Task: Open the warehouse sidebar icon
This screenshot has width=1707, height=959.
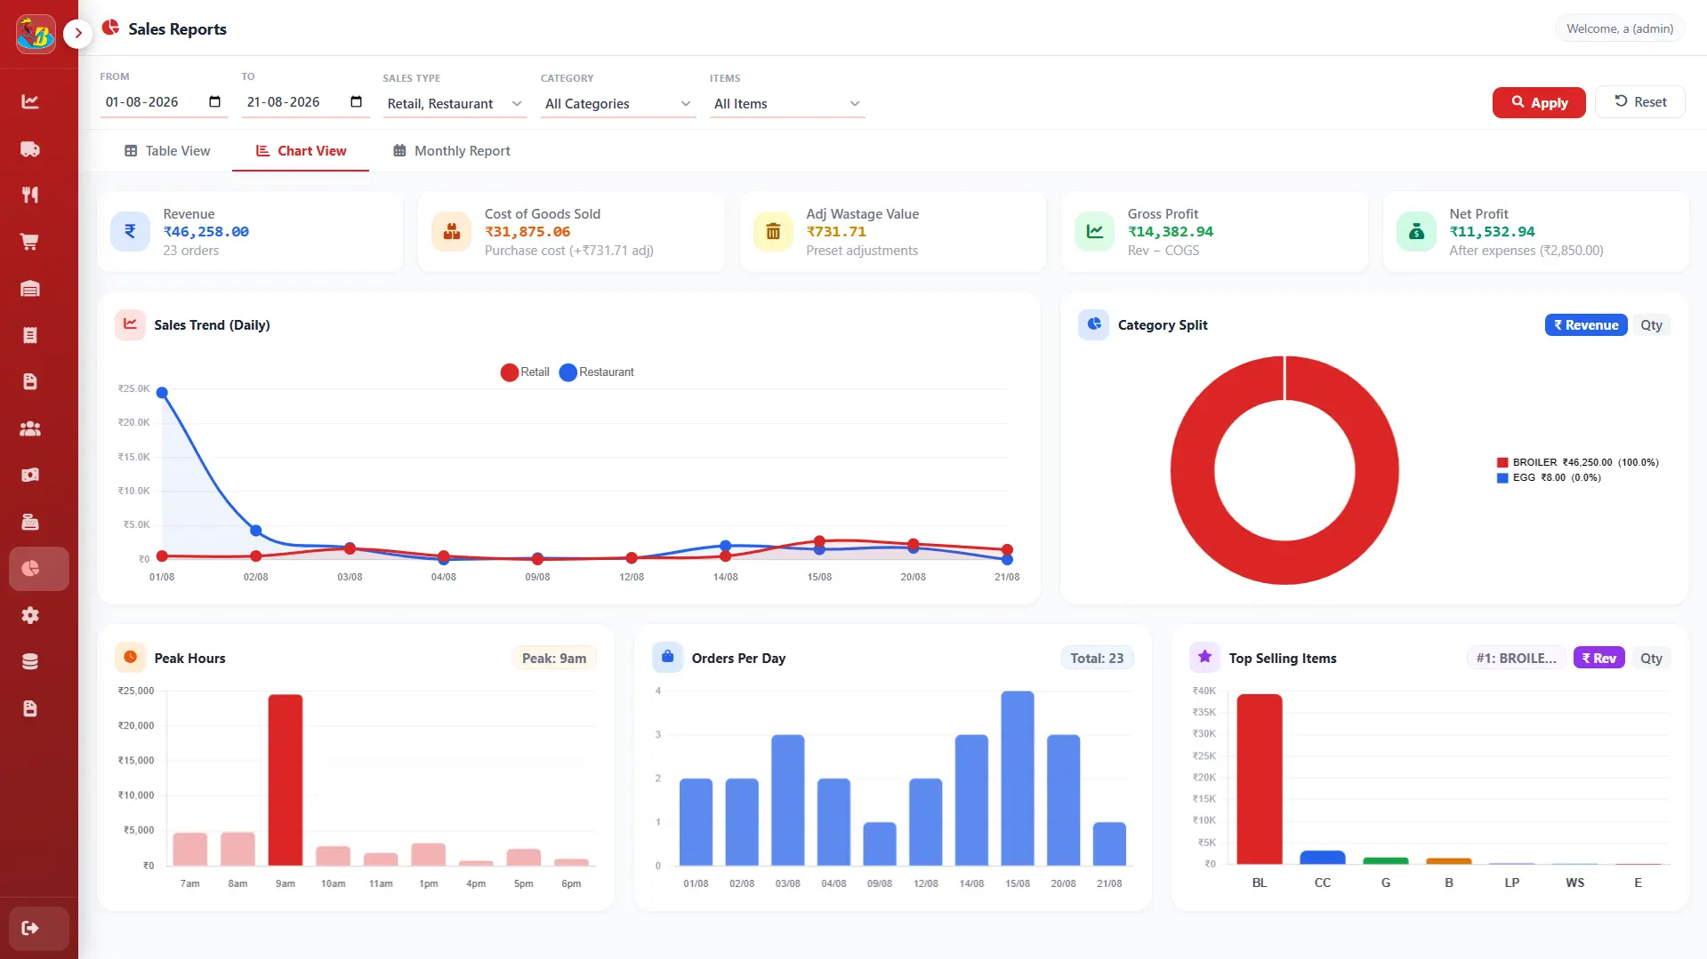Action: point(30,288)
